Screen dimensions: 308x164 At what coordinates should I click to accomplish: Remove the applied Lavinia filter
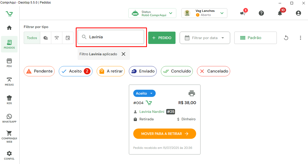(x=123, y=54)
